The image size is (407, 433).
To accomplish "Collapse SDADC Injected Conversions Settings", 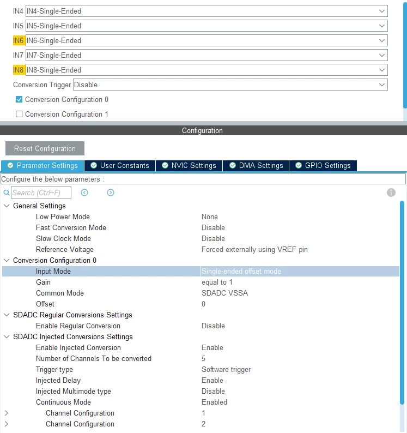I will [x=7, y=336].
